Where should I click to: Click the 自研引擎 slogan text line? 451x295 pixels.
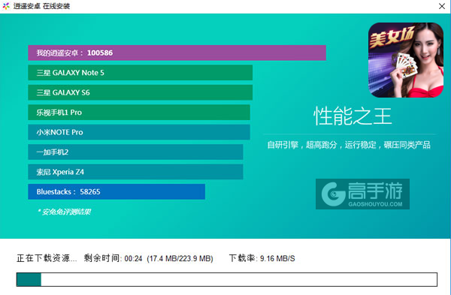tap(349, 145)
